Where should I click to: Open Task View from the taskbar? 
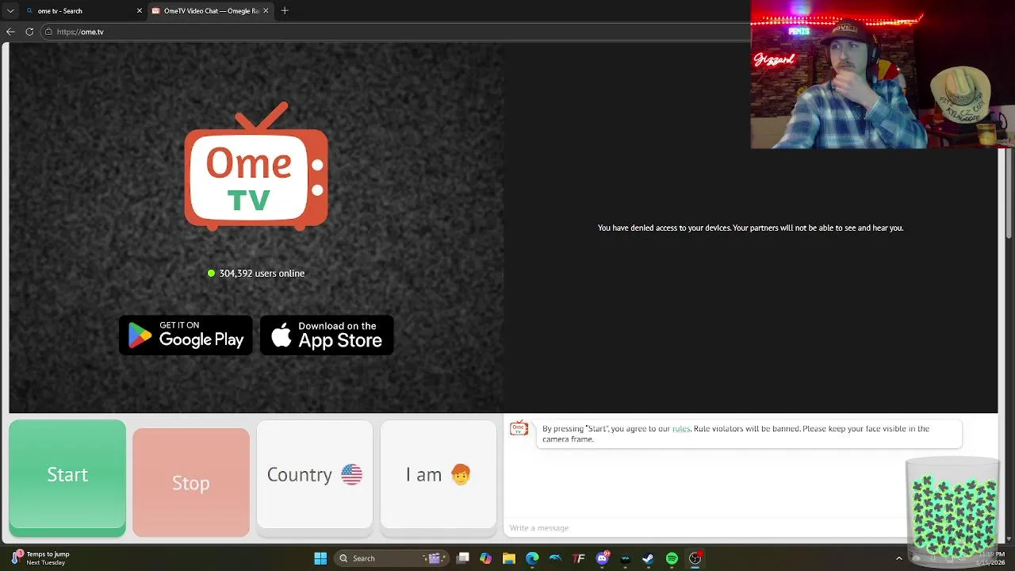pyautogui.click(x=463, y=558)
